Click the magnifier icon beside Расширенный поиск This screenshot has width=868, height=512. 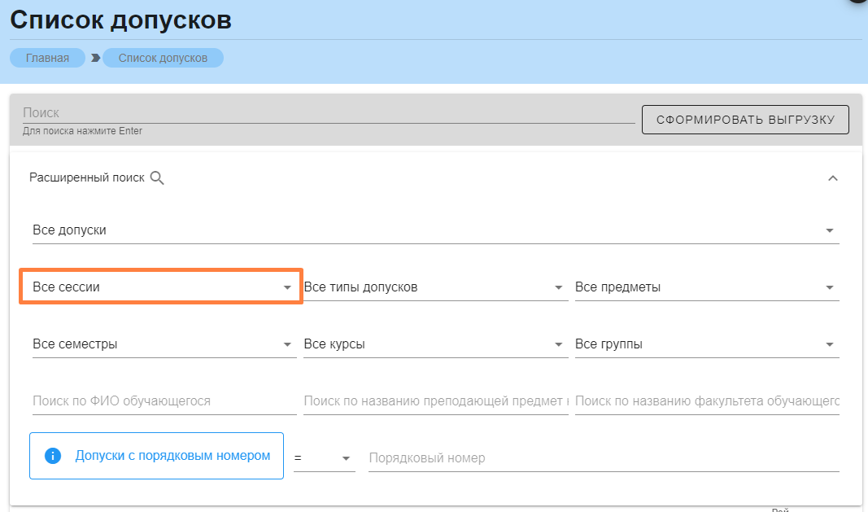pos(157,178)
